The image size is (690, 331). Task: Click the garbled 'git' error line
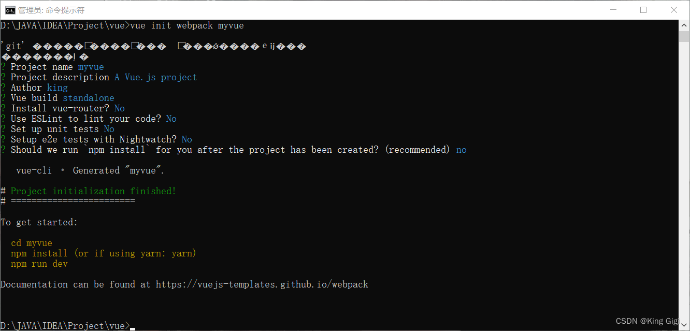[153, 46]
